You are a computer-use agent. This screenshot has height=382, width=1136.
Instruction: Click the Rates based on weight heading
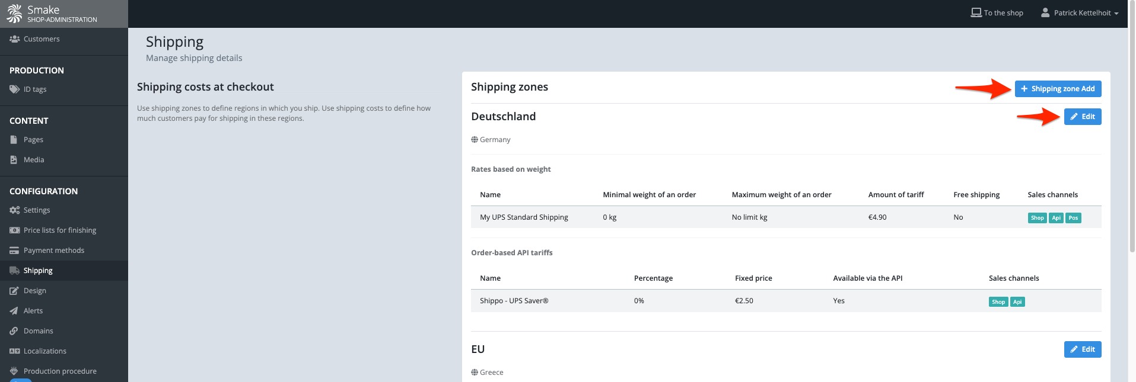point(511,169)
